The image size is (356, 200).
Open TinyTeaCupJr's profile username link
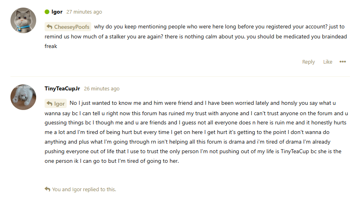(63, 88)
